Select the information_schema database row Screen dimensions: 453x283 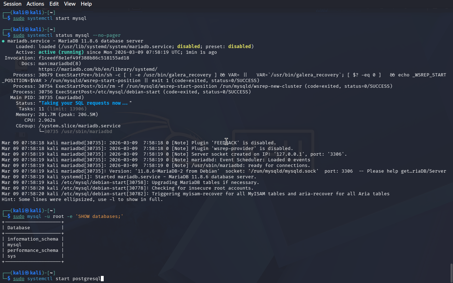pos(33,239)
